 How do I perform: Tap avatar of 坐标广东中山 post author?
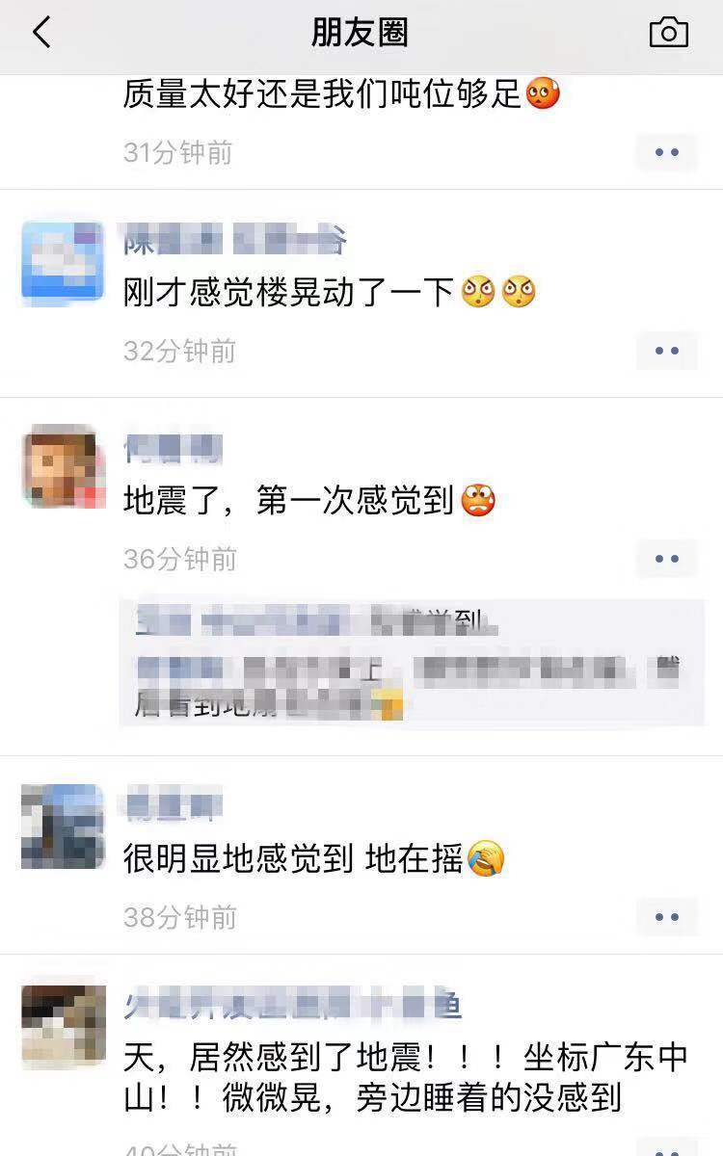click(64, 1027)
